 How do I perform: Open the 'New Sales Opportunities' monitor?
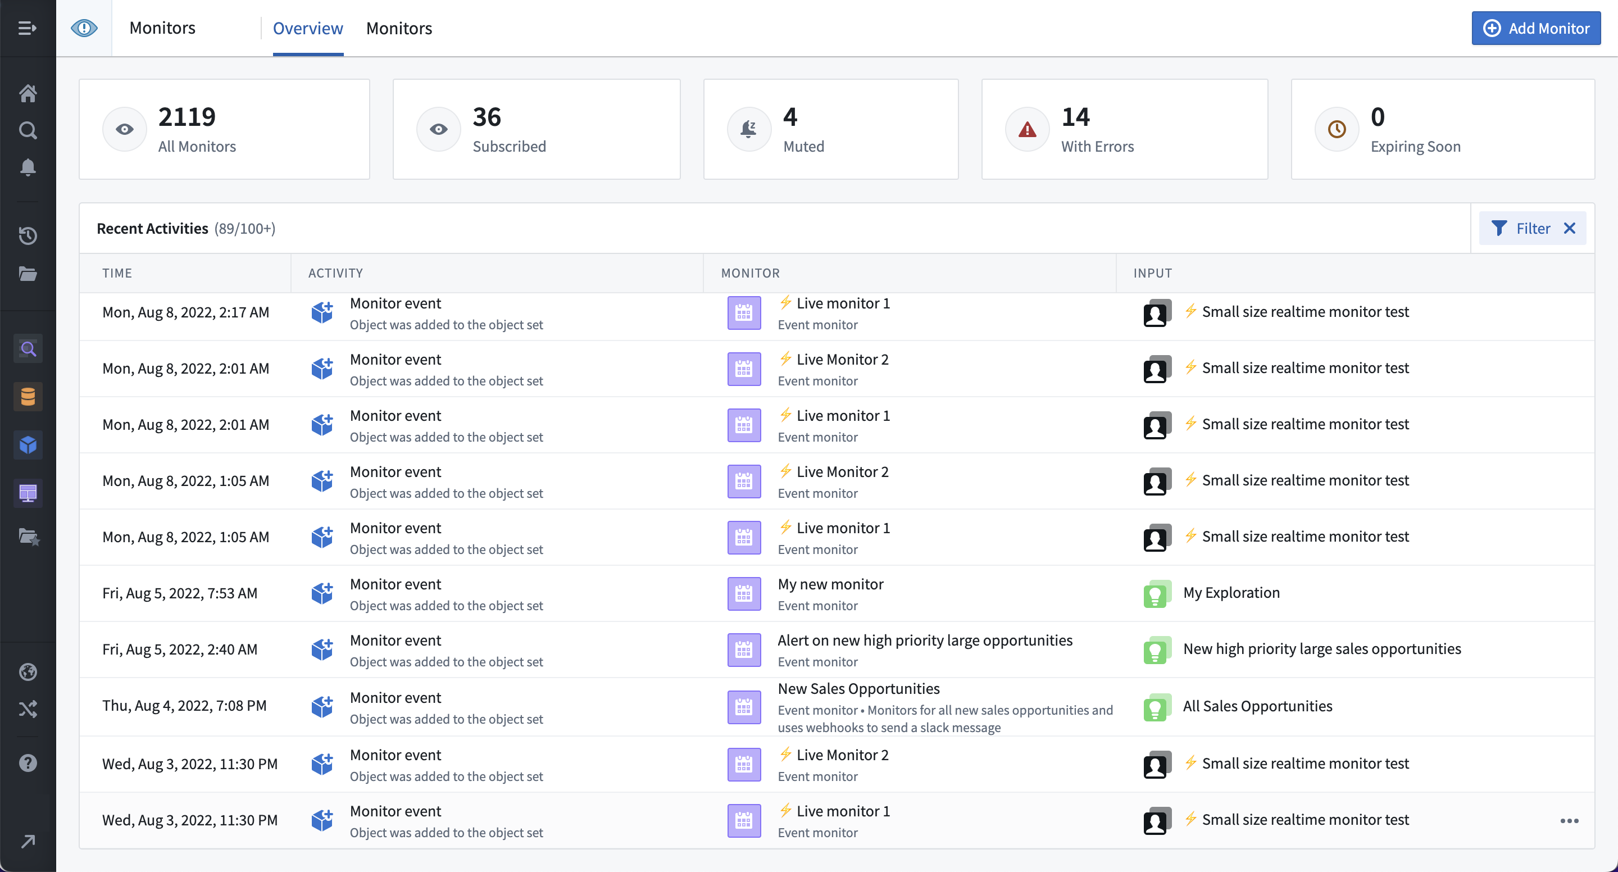point(858,688)
